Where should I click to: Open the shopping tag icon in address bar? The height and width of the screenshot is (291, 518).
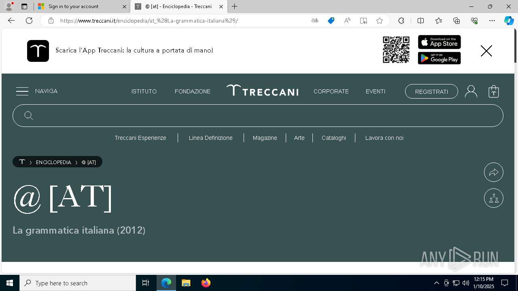point(331,21)
